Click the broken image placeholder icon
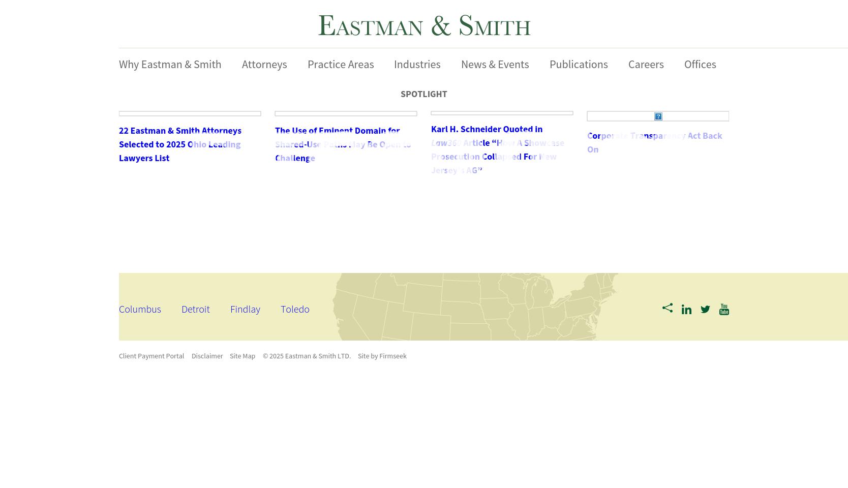The image size is (848, 488). [658, 116]
